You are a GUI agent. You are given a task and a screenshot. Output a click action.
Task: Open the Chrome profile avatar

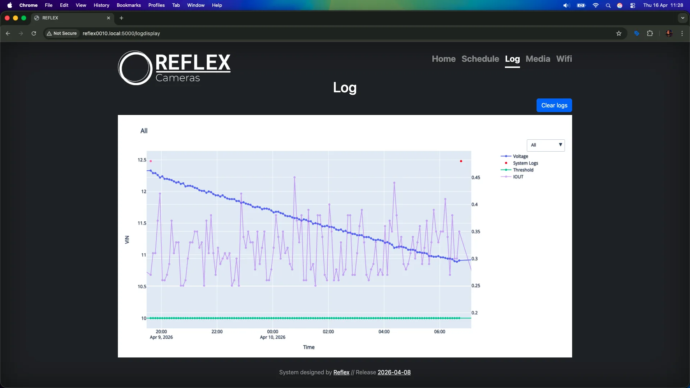point(669,33)
